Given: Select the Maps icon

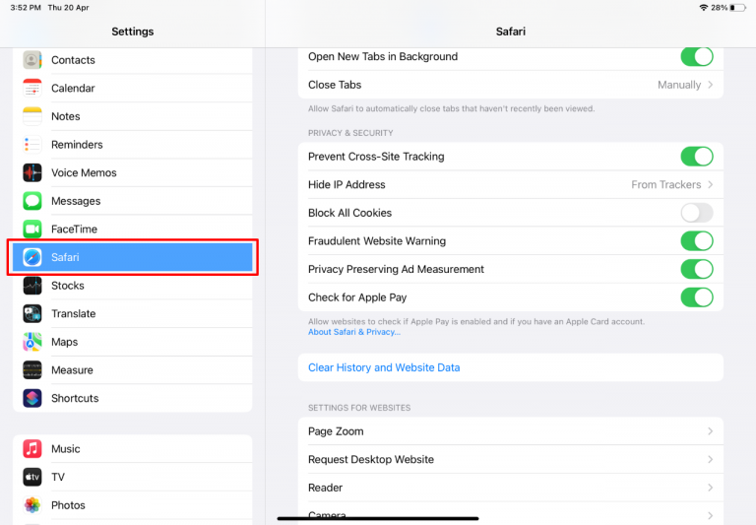Looking at the screenshot, I should click(32, 342).
